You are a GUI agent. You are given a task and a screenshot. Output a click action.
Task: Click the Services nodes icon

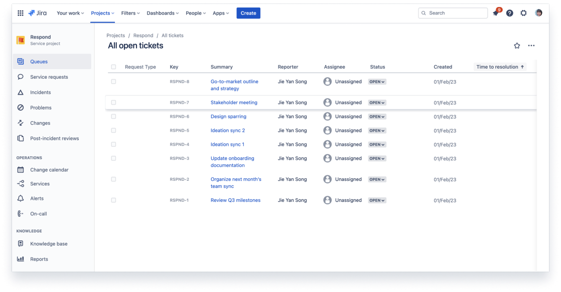(21, 183)
